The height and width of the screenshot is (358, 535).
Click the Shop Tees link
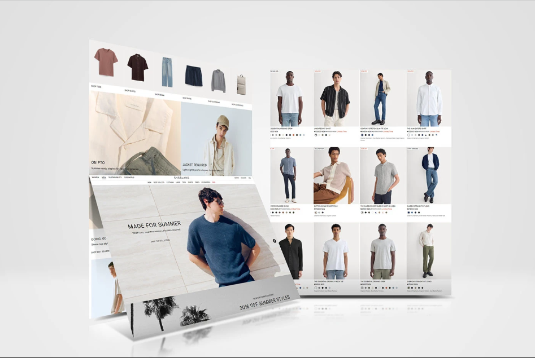tap(96, 86)
